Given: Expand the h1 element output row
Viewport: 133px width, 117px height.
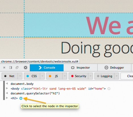Looking at the screenshot, I should [7, 98].
